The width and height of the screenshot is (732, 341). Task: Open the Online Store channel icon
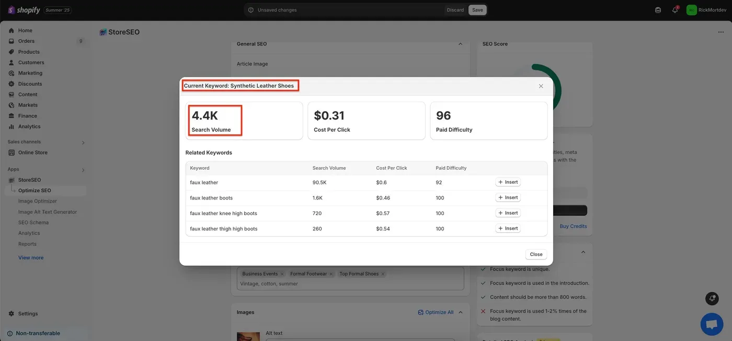(x=12, y=152)
